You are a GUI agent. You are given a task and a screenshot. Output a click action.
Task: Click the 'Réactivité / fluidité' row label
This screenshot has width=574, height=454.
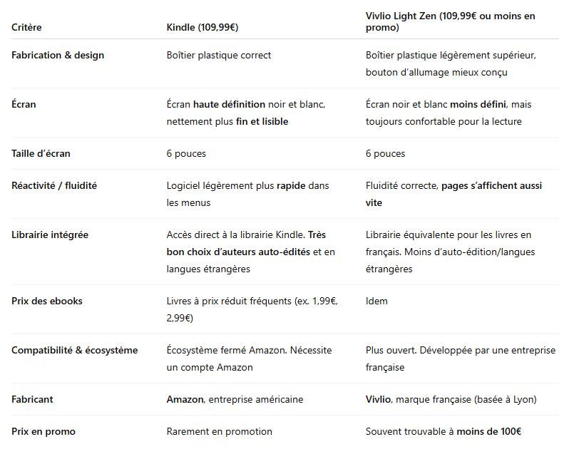54,185
